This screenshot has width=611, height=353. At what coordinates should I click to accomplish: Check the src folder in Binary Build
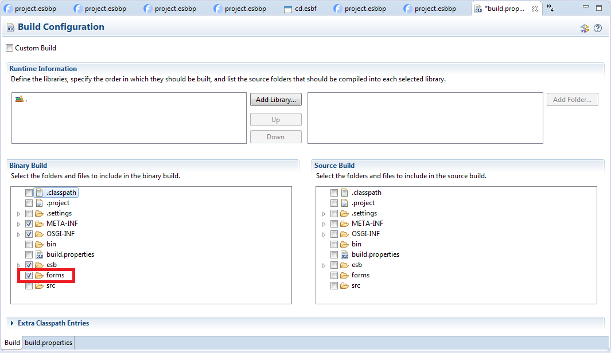click(x=29, y=285)
